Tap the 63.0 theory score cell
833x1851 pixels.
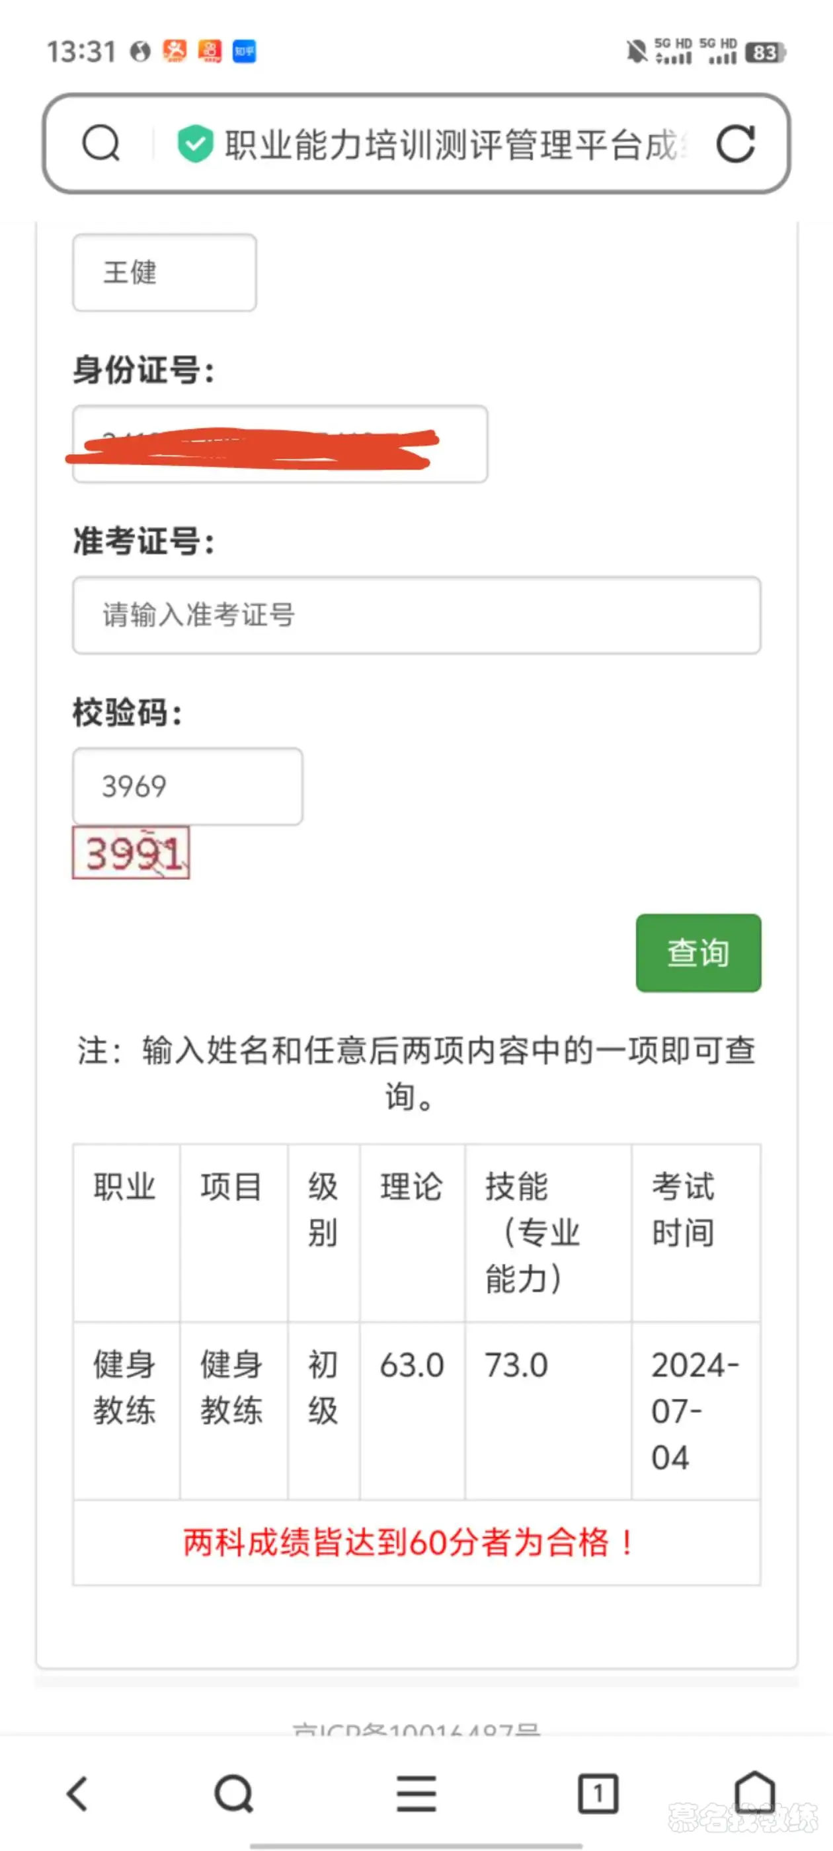[x=412, y=1365]
